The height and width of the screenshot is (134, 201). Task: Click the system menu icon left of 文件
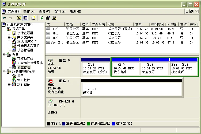pos(4,11)
